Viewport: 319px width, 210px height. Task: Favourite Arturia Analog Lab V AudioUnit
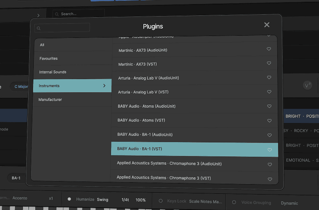coord(269,78)
